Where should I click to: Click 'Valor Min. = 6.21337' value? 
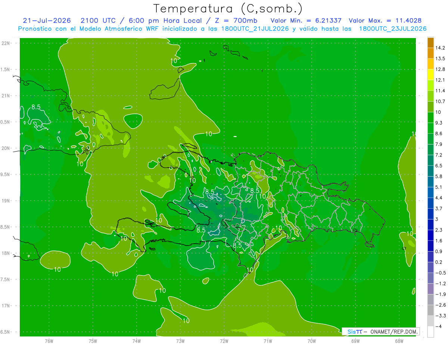(306, 21)
